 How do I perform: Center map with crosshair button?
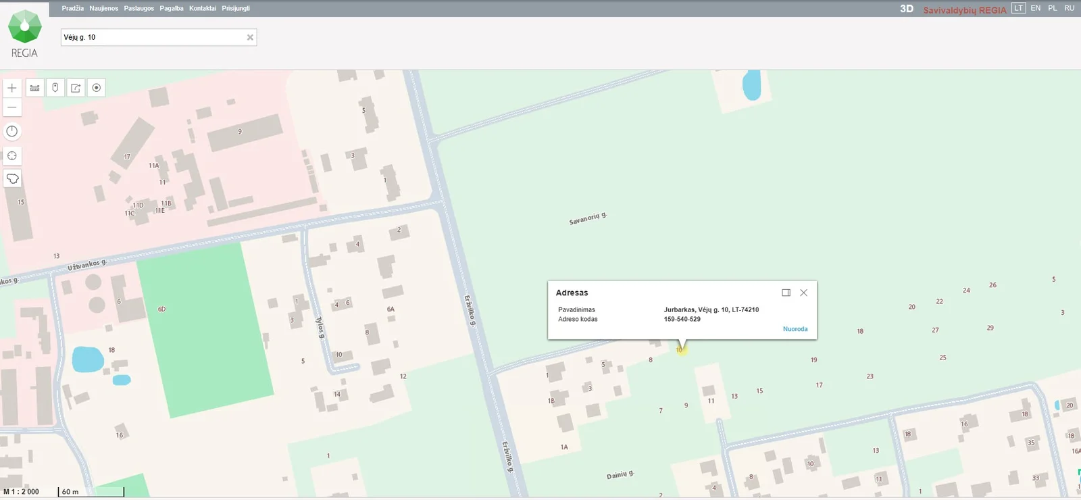point(12,155)
